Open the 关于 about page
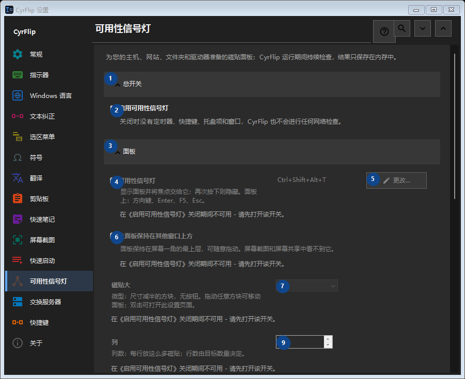The width and height of the screenshot is (465, 379). (49, 343)
